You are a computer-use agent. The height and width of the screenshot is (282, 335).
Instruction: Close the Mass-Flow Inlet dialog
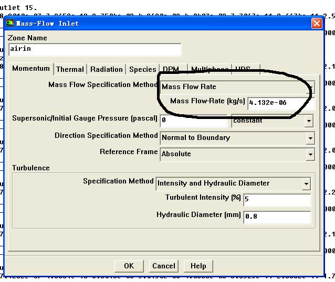(x=317, y=24)
